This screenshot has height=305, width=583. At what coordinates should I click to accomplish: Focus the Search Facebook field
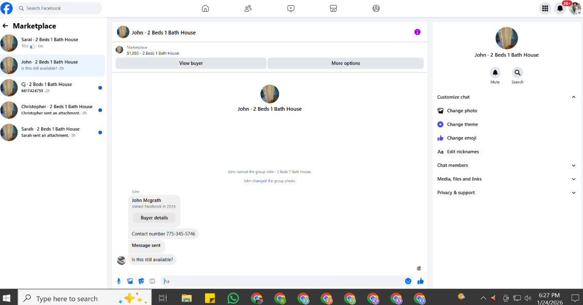tap(59, 8)
